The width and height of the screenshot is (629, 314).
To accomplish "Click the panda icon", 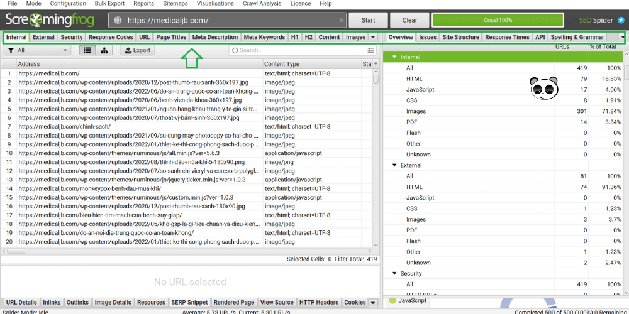I will click(x=543, y=89).
